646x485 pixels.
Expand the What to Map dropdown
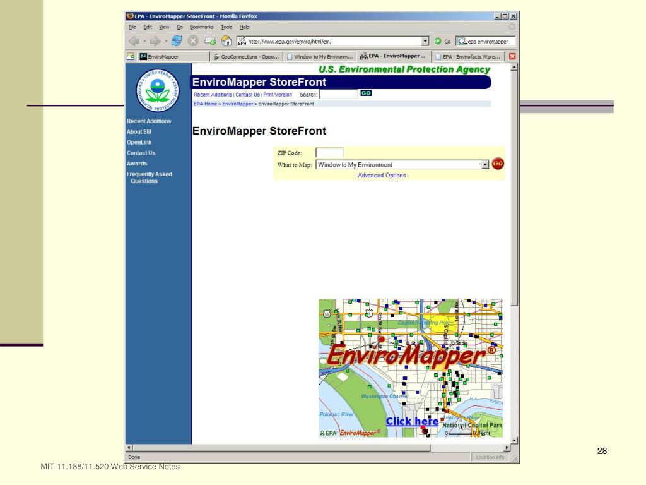click(x=485, y=165)
